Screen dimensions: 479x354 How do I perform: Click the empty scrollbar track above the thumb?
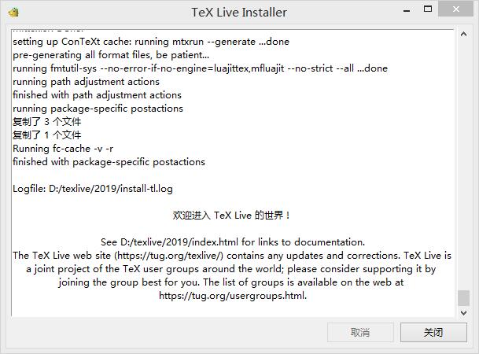tap(463, 164)
